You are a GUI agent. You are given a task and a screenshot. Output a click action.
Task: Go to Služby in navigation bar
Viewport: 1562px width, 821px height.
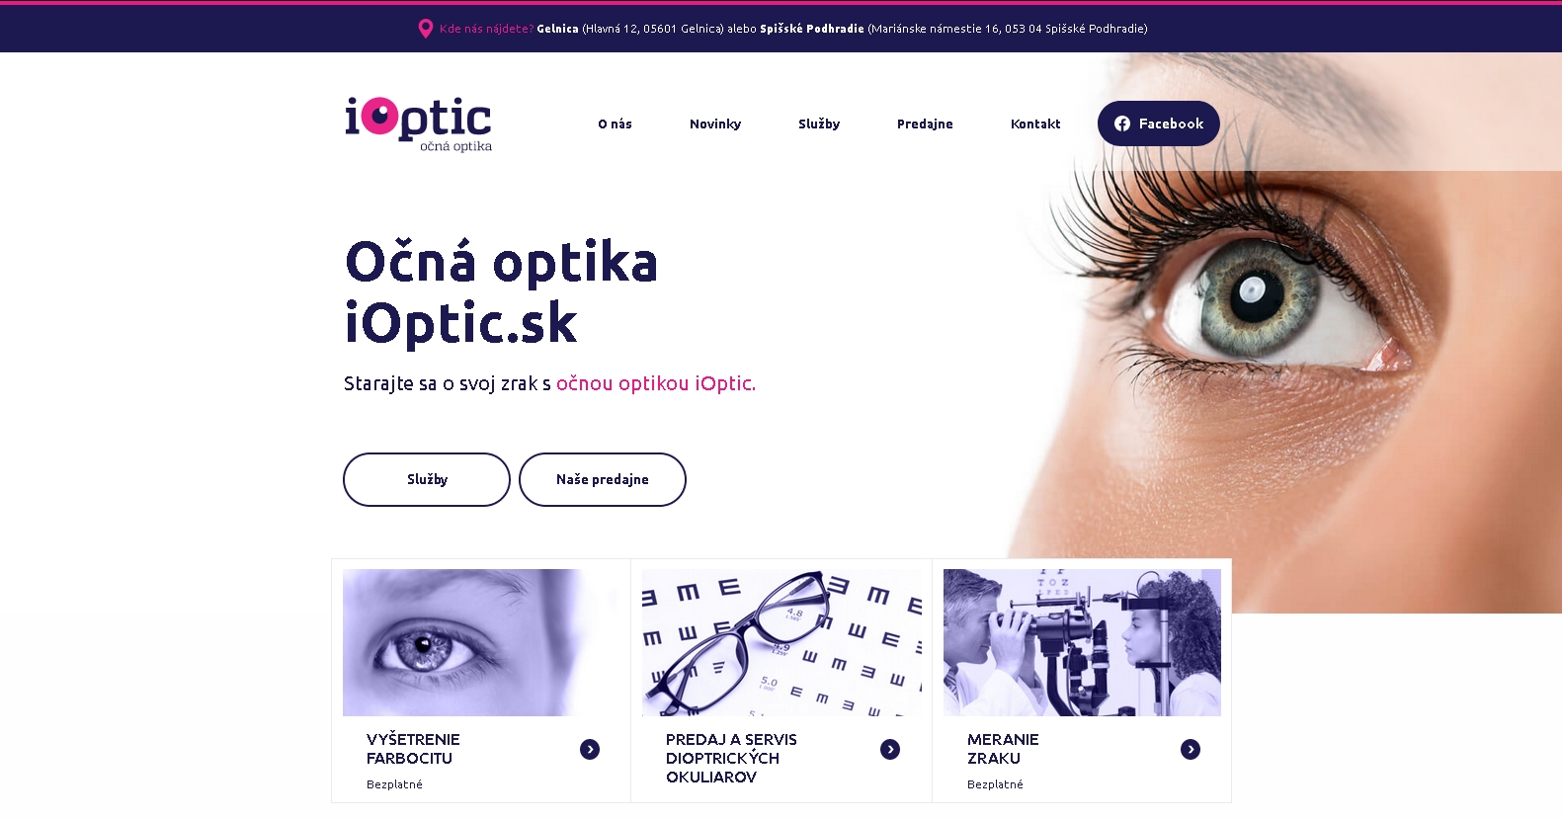819,123
